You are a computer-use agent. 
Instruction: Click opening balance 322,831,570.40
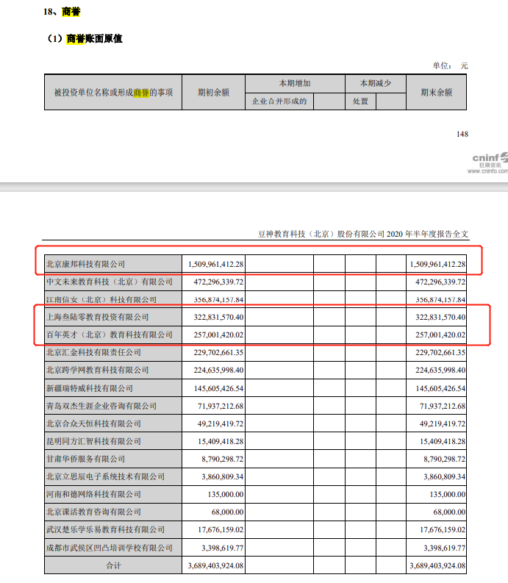click(x=218, y=317)
